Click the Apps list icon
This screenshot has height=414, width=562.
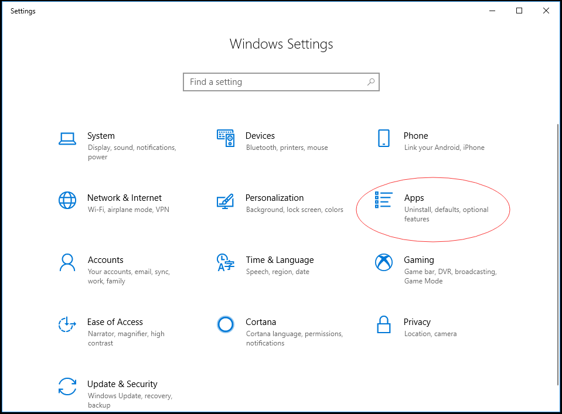coord(383,200)
